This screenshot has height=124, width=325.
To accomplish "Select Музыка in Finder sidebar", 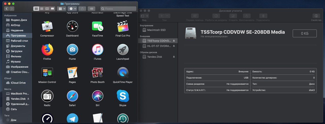I will pos(18,61).
